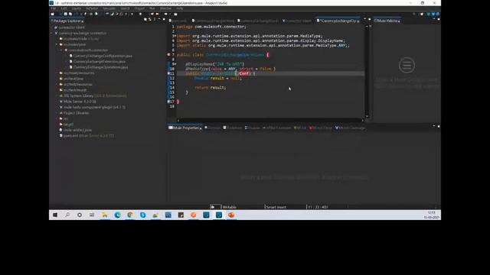The width and height of the screenshot is (490, 275).
Task: Click the error marker on line 7
Action: click(x=168, y=54)
